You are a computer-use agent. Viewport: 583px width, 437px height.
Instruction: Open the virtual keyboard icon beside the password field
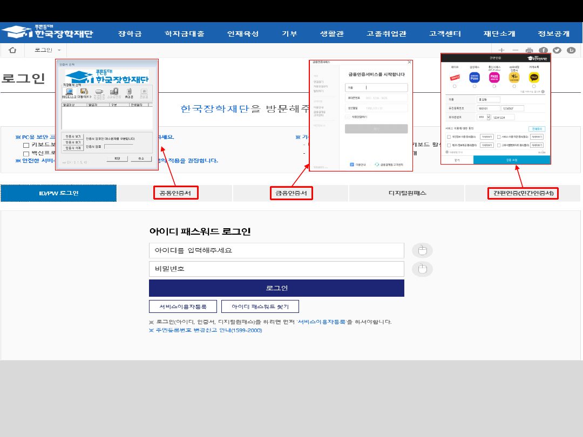click(422, 269)
